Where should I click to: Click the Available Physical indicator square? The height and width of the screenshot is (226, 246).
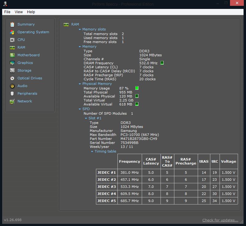click(x=137, y=96)
